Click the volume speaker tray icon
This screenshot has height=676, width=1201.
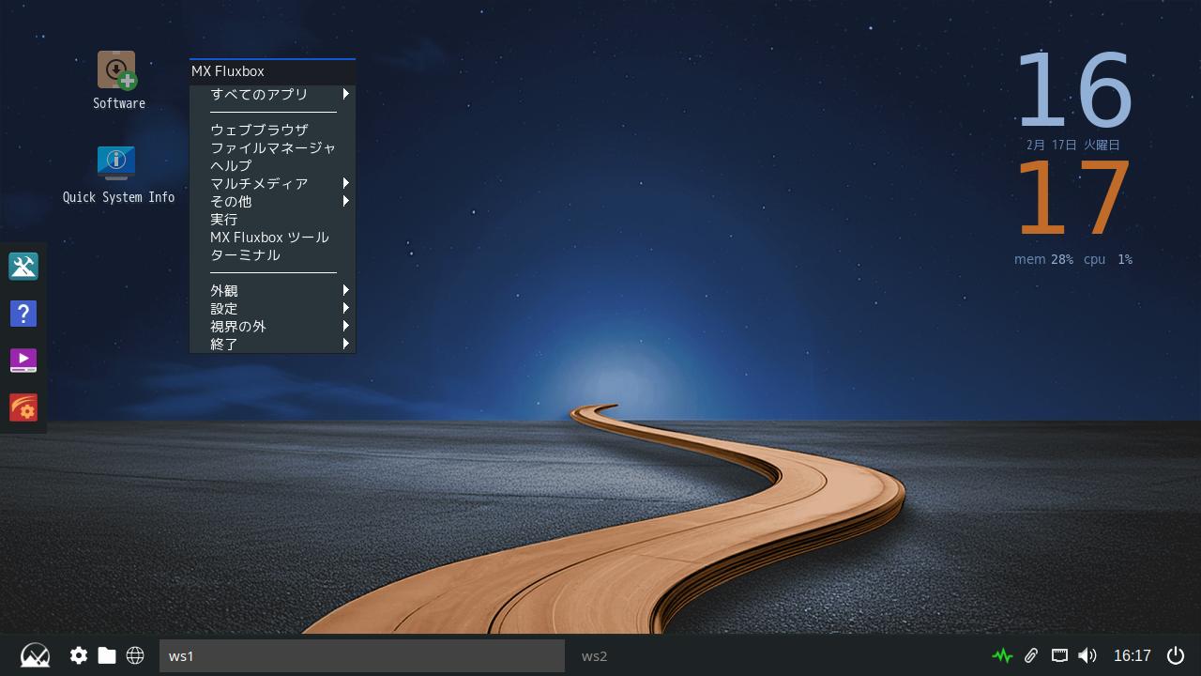pyautogui.click(x=1087, y=655)
